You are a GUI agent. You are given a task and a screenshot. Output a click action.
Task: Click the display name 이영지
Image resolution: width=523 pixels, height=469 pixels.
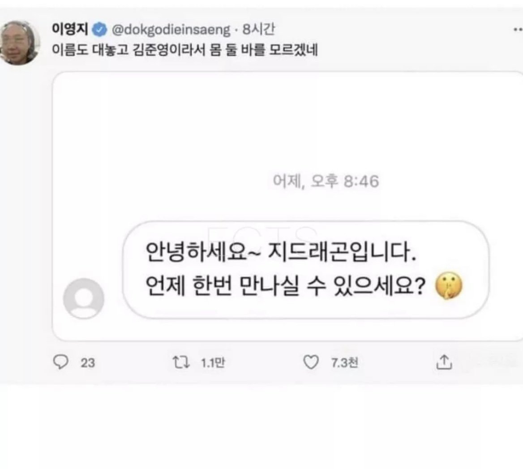point(70,30)
